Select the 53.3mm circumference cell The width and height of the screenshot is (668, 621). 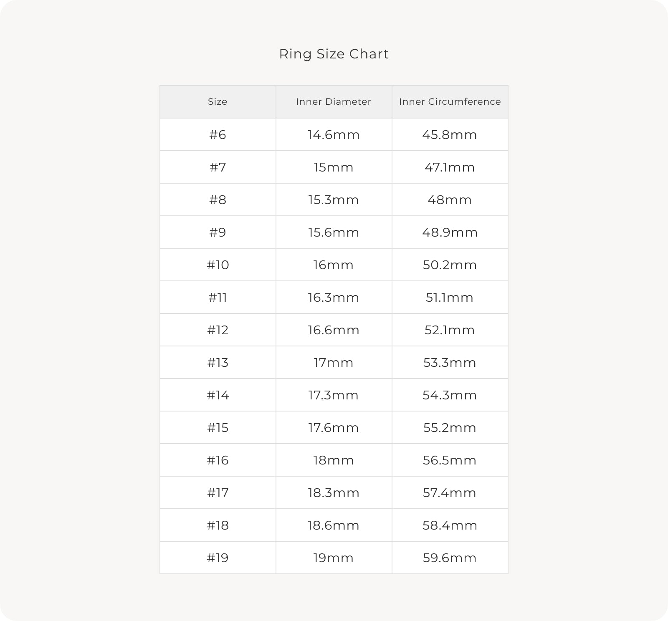pos(450,363)
